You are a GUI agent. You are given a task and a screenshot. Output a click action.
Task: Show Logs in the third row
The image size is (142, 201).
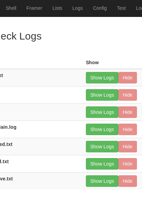[x=102, y=112]
